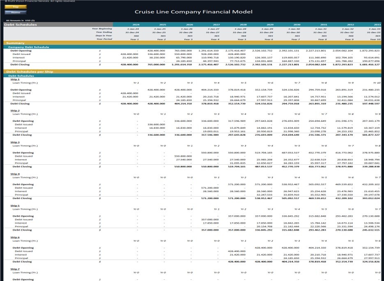Image resolution: width=384 pixels, height=281 pixels.
Task: Select the Ship 3 heading
Action: click(15, 142)
